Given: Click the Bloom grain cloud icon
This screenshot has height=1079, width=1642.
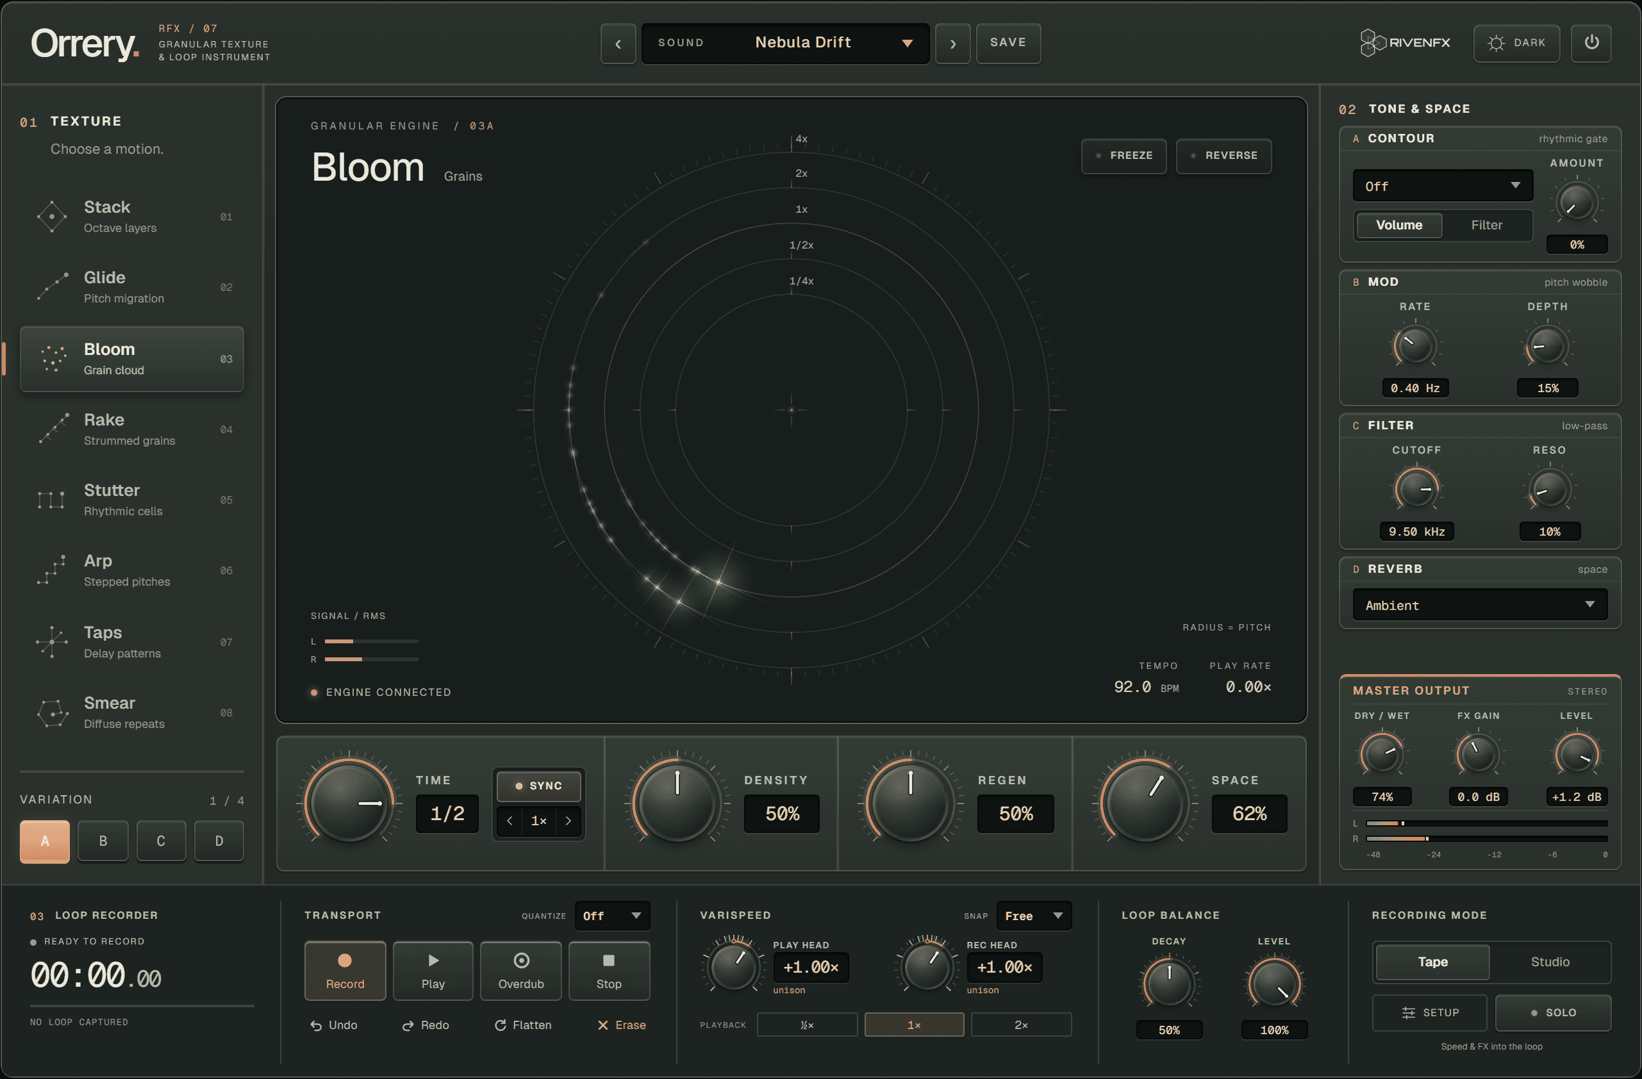Looking at the screenshot, I should pyautogui.click(x=53, y=359).
